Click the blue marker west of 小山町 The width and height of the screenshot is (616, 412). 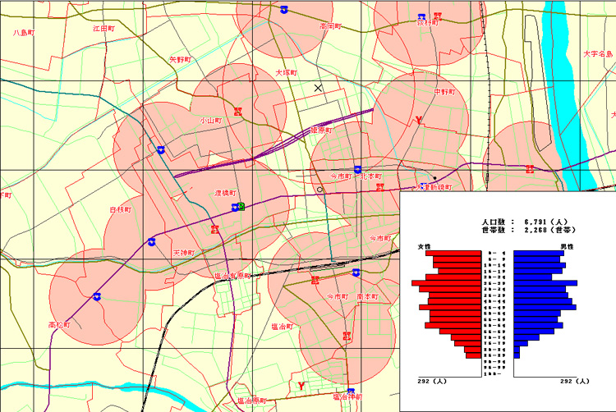pyautogui.click(x=160, y=150)
